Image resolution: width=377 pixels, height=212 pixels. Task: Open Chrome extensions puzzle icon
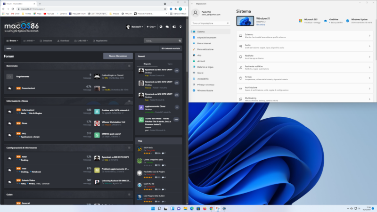click(x=175, y=9)
